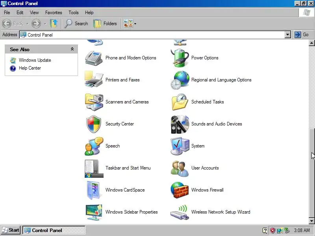315x236 pixels.
Task: Click the Forward navigation button
Action: pos(36,24)
